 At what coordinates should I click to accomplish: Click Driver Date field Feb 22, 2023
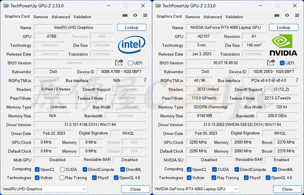click(x=54, y=133)
